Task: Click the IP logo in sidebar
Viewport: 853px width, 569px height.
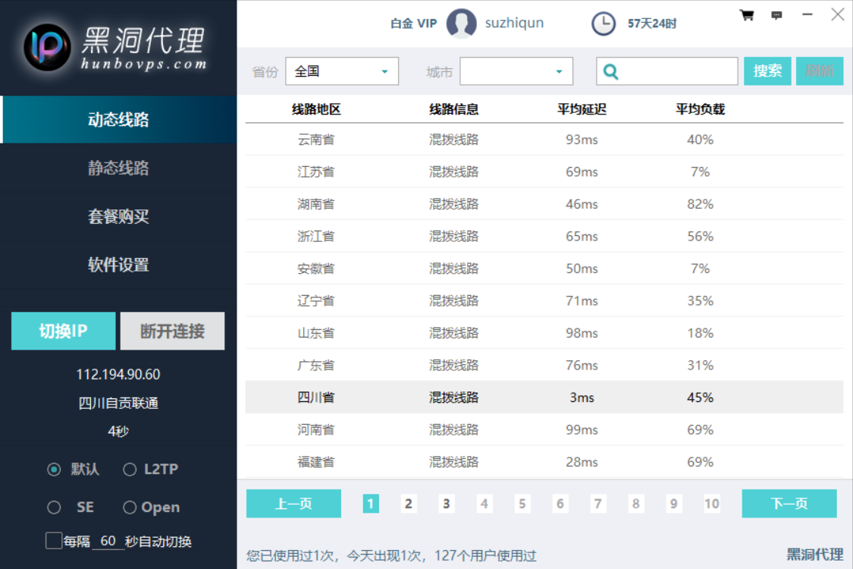Action: [47, 47]
